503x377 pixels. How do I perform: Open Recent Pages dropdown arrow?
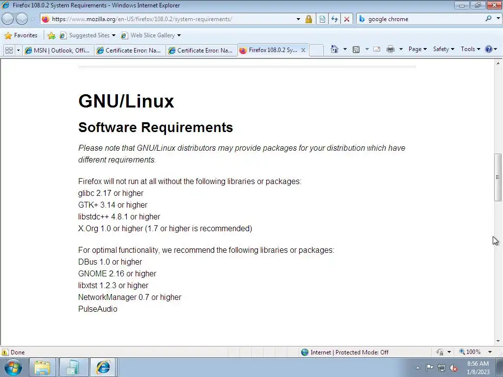[33, 19]
